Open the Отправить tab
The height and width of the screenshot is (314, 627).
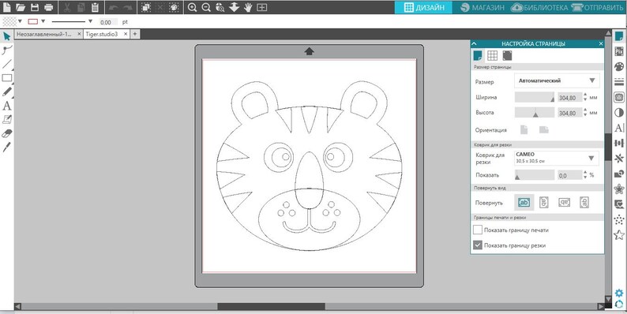pos(598,7)
